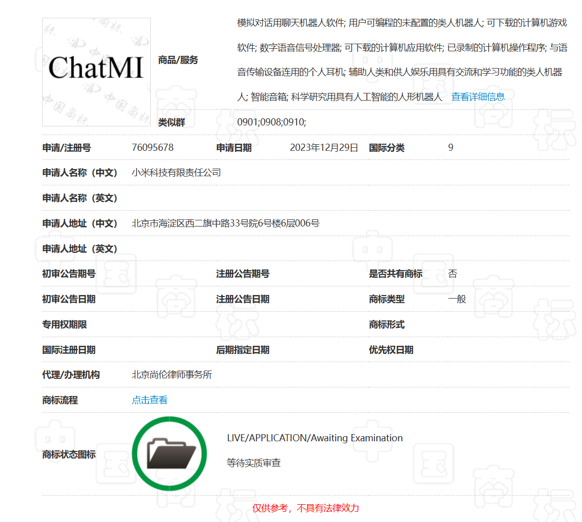582x522 pixels.
Task: Click the 申请/注册号 label
Action: point(67,148)
